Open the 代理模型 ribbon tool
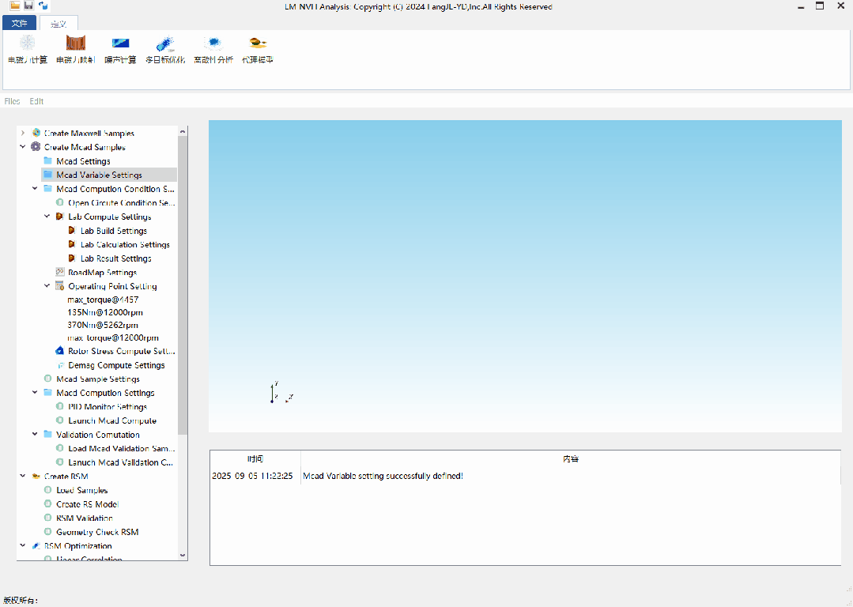This screenshot has width=853, height=607. (x=258, y=49)
